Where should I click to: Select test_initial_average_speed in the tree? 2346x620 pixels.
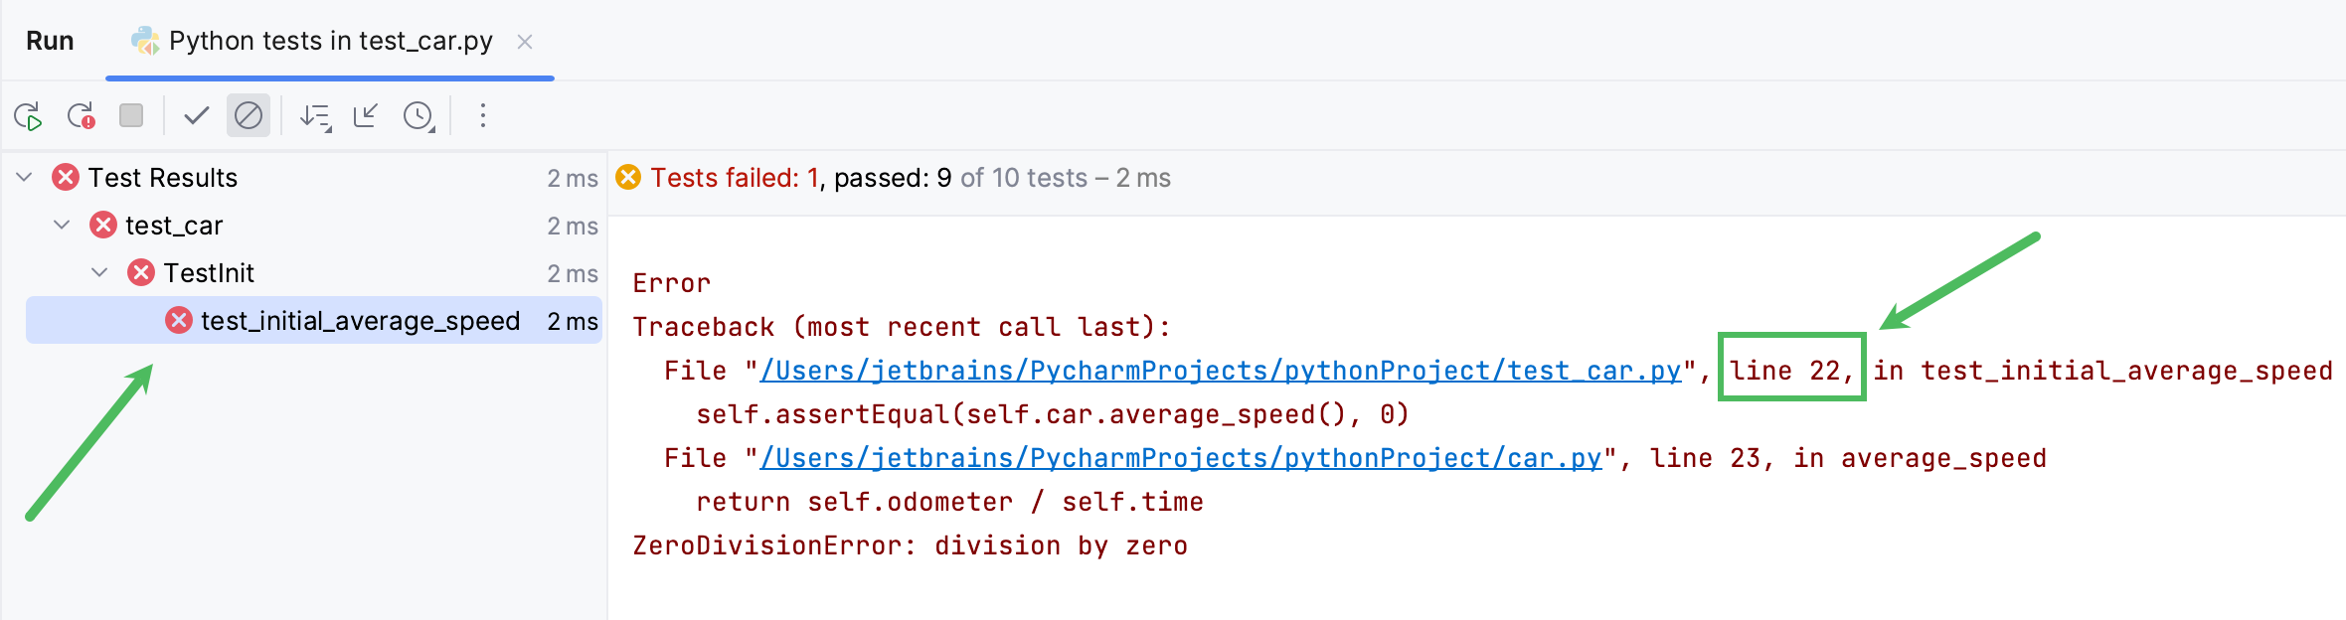(x=358, y=320)
